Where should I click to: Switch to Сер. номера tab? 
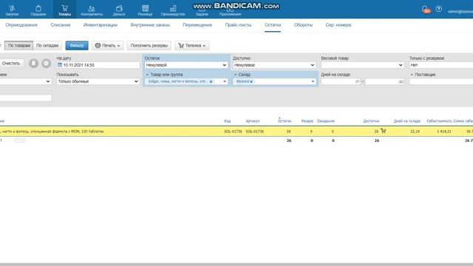point(338,25)
